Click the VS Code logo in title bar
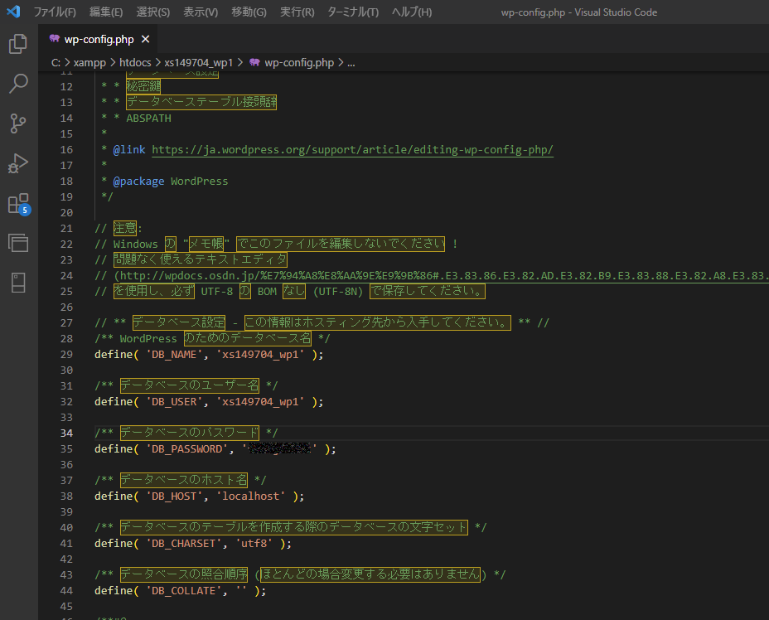The width and height of the screenshot is (769, 620). [13, 12]
